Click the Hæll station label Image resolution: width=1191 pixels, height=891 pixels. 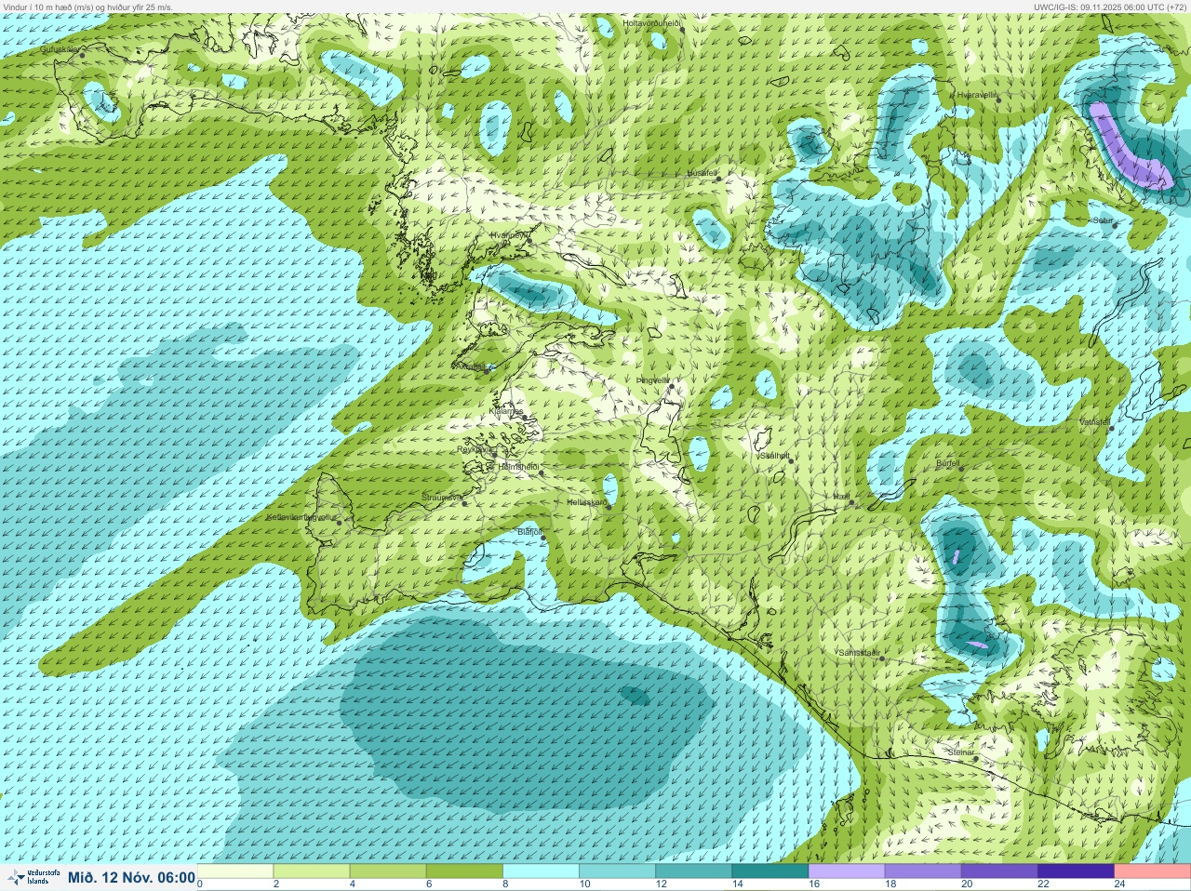840,498
